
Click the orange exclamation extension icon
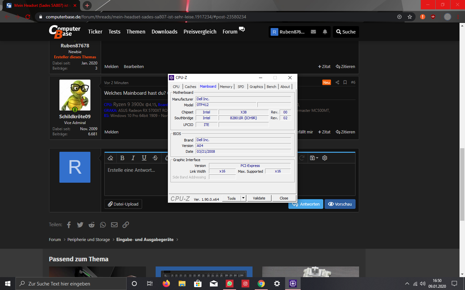pyautogui.click(x=423, y=17)
